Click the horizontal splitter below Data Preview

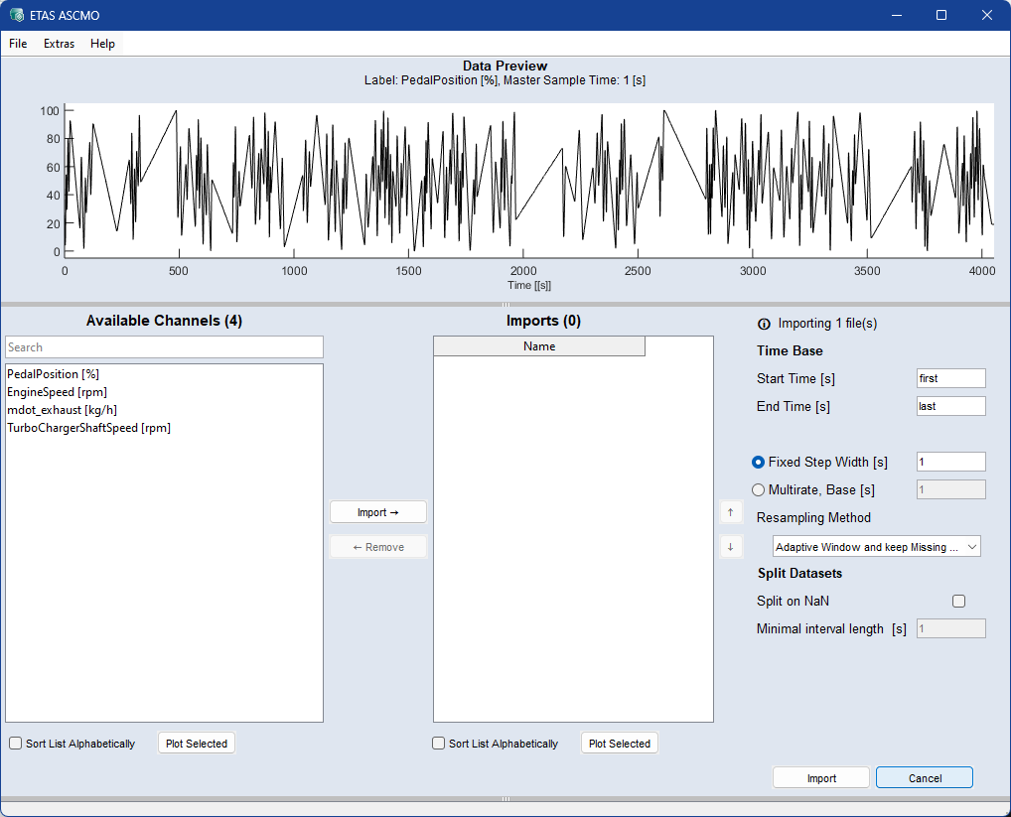pos(505,305)
